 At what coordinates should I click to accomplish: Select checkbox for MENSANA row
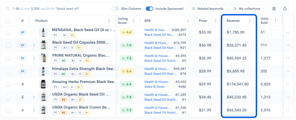[8, 32]
